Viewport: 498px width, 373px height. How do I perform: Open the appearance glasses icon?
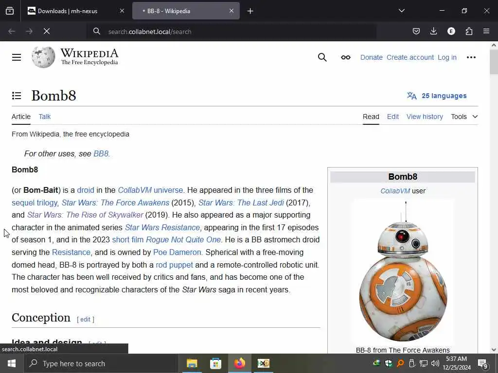coord(346,57)
